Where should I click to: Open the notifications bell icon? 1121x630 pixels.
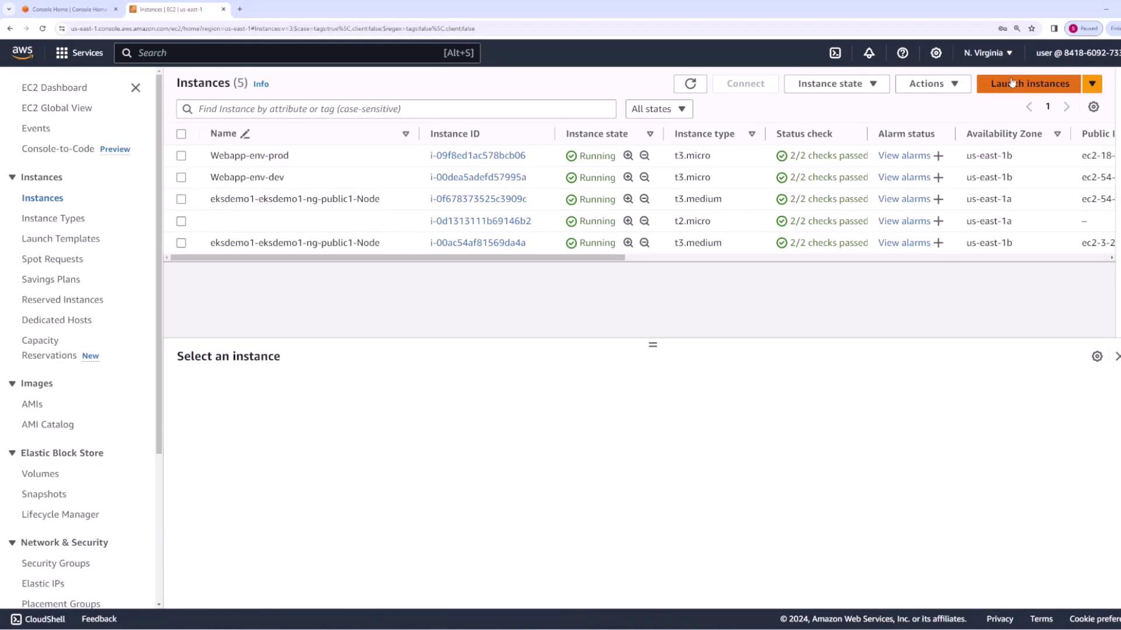tap(869, 53)
